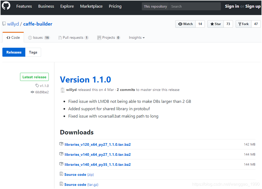Image resolution: width=262 pixels, height=189 pixels.
Task: Click package icon for libraries_v120_x64_py27 archive
Action: (61, 144)
